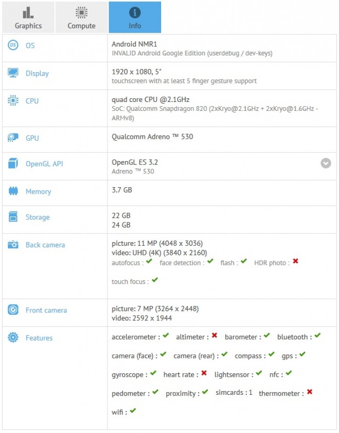Screen dimensions: 339x433
Task: Click the Features gear icon
Action: tap(13, 338)
